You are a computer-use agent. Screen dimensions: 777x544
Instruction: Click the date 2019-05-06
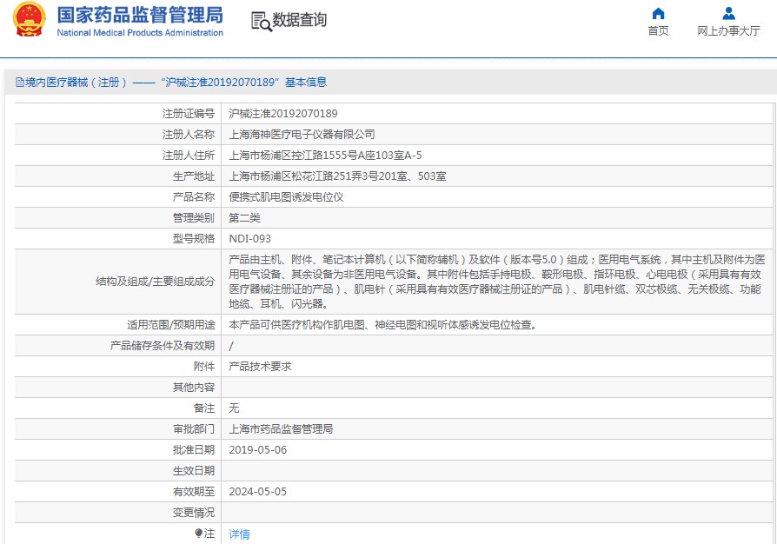pyautogui.click(x=257, y=450)
